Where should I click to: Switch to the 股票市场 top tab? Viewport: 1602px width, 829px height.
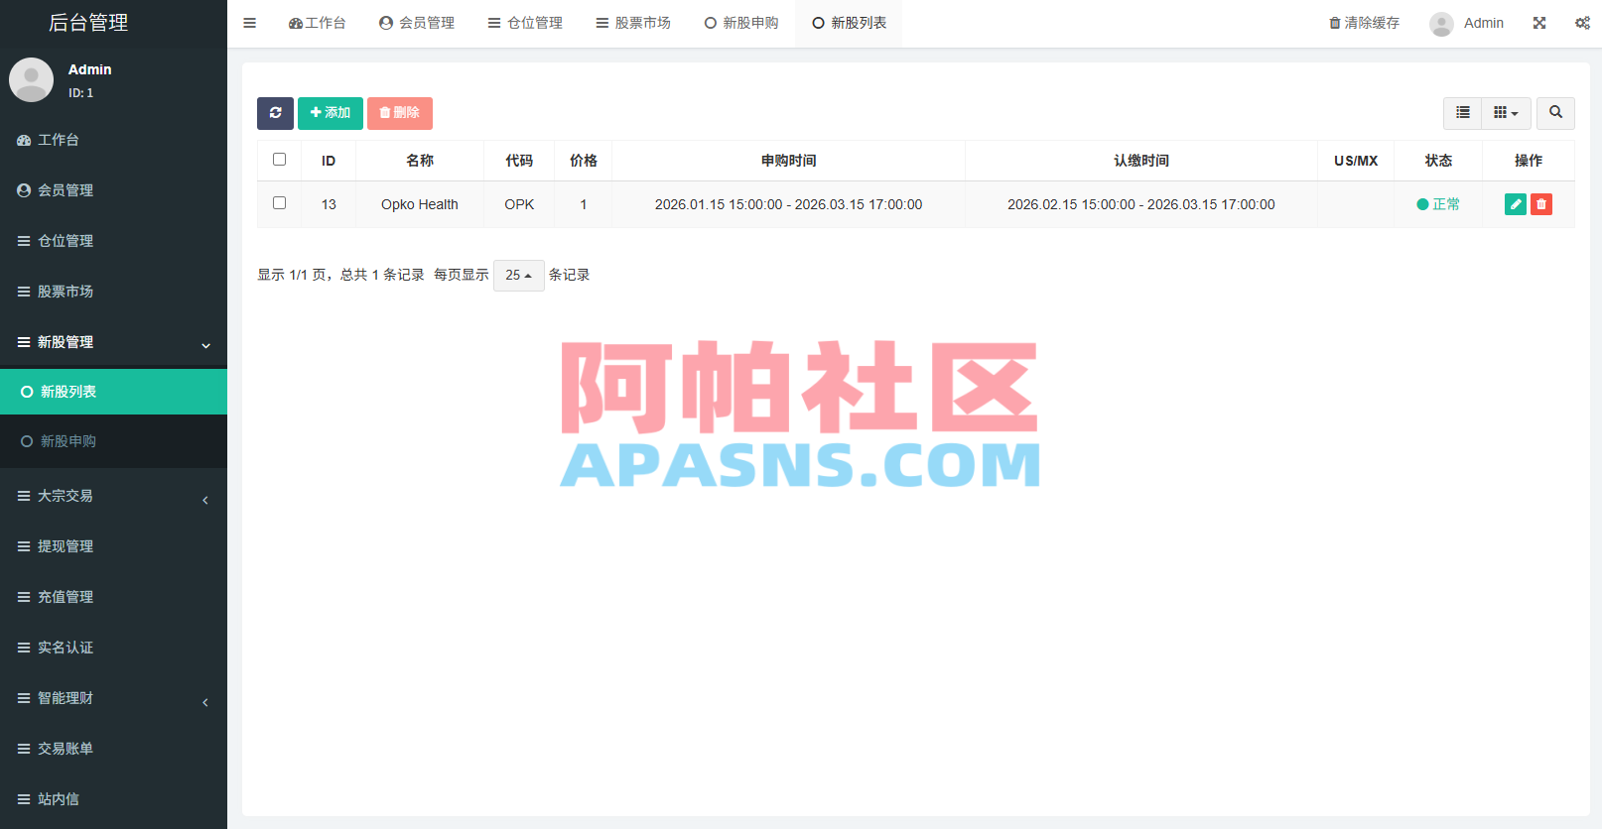[x=633, y=23]
